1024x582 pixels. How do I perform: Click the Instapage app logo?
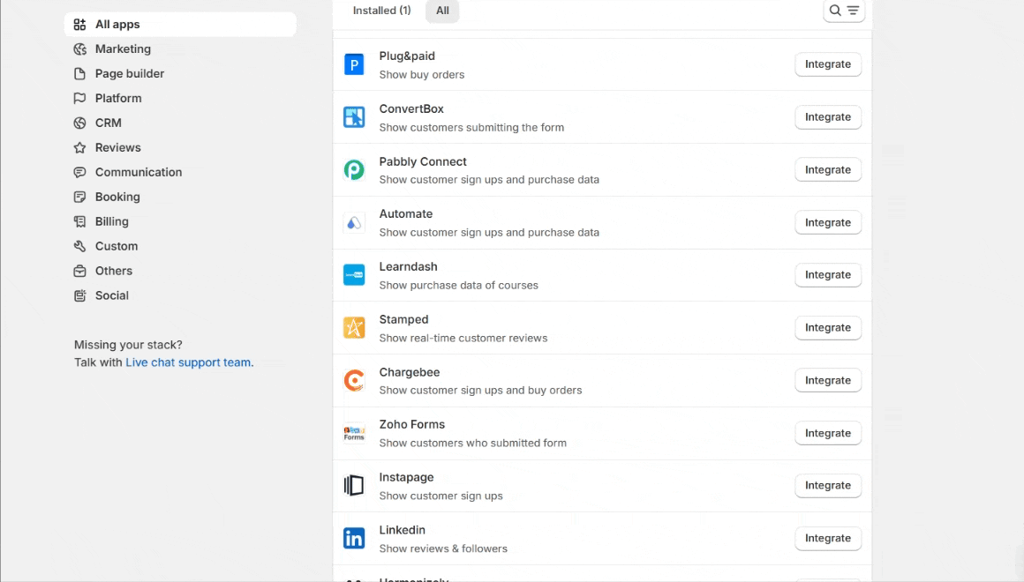pyautogui.click(x=354, y=485)
